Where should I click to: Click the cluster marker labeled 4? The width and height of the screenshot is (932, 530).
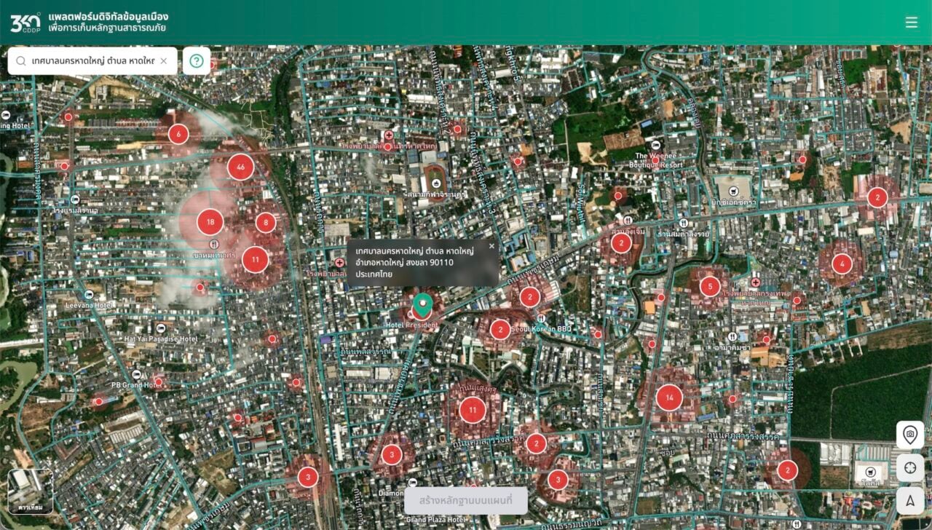point(842,264)
